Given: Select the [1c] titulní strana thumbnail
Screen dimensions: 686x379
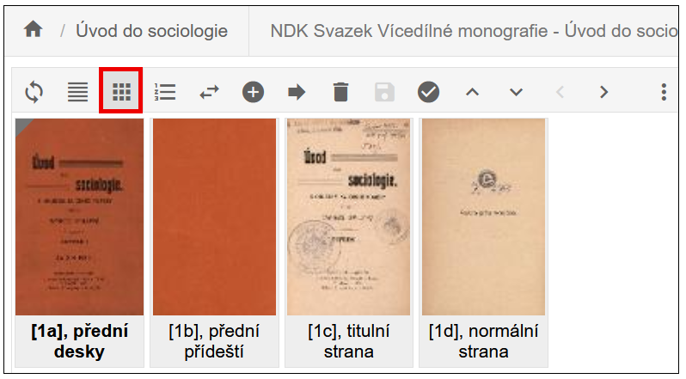Looking at the screenshot, I should 349,242.
